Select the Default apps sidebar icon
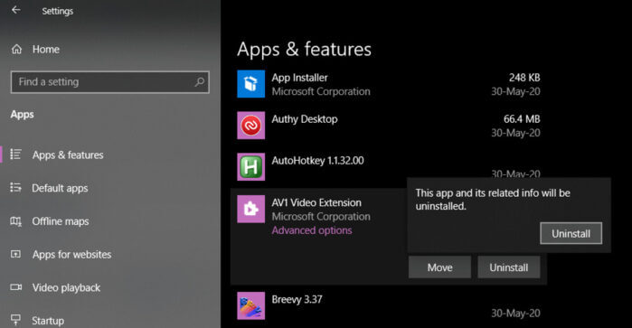 [x=15, y=188]
